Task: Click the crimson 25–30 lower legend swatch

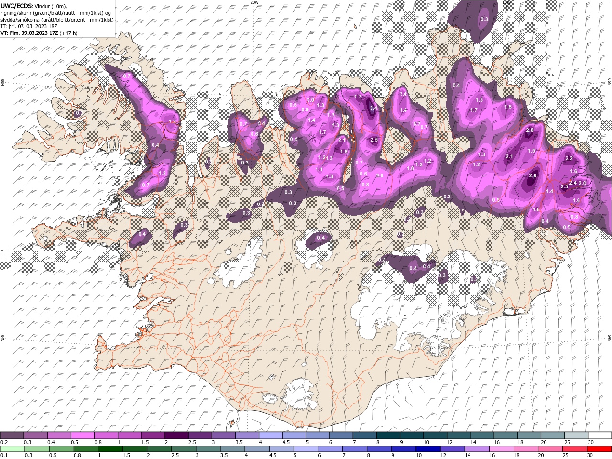Action: click(x=574, y=449)
